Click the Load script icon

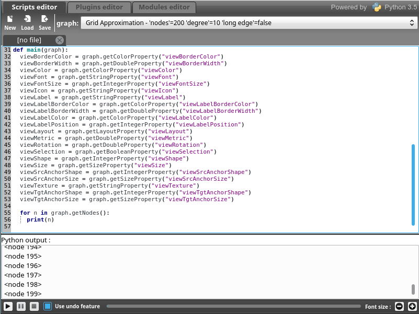click(27, 22)
